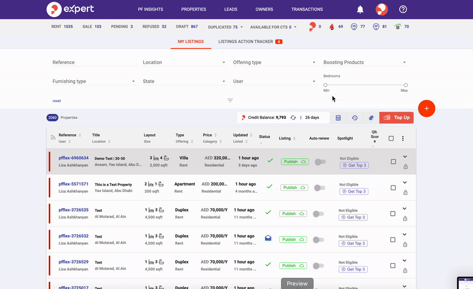This screenshot has width=473, height=289.
Task: Open the help question mark icon
Action: pos(403,9)
